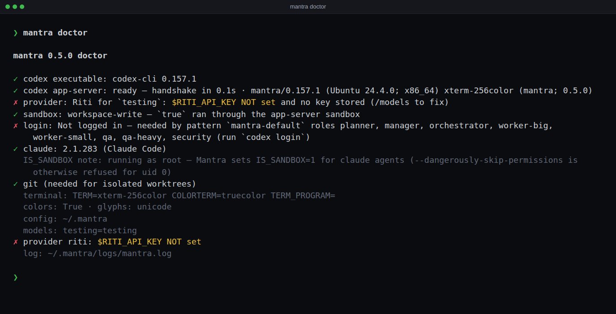Click the models: testing=testing line
This screenshot has width=616, height=314.
pos(80,231)
